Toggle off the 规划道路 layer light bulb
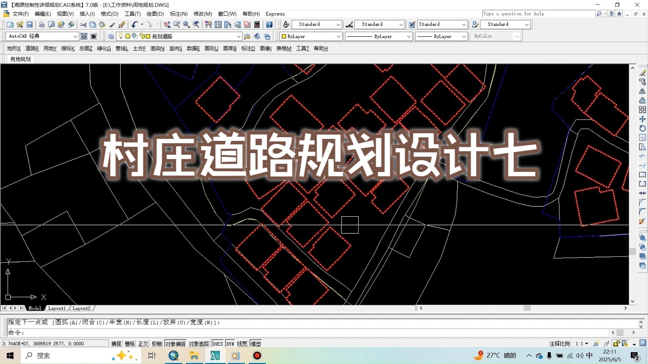This screenshot has width=648, height=364. click(x=120, y=36)
